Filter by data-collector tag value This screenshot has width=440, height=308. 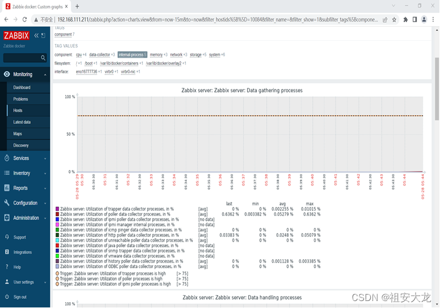coord(99,55)
